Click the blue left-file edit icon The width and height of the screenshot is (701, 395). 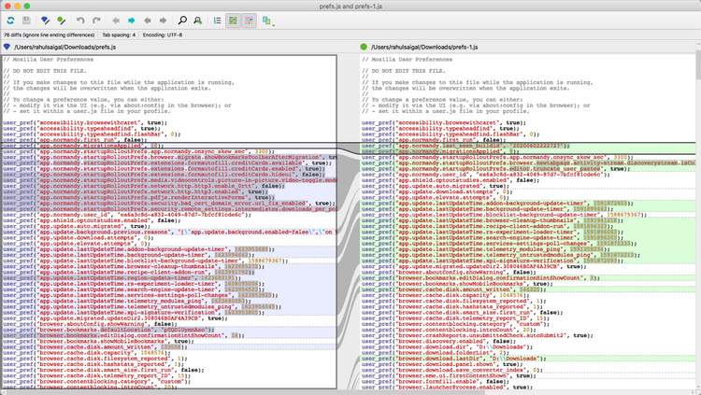(x=43, y=20)
